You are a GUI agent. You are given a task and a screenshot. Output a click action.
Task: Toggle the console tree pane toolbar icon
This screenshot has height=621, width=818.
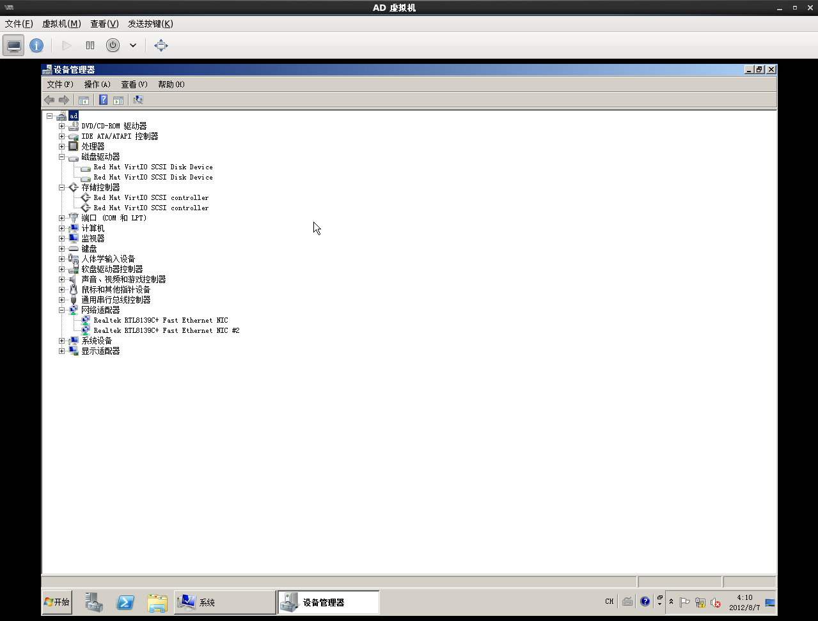[x=84, y=100]
